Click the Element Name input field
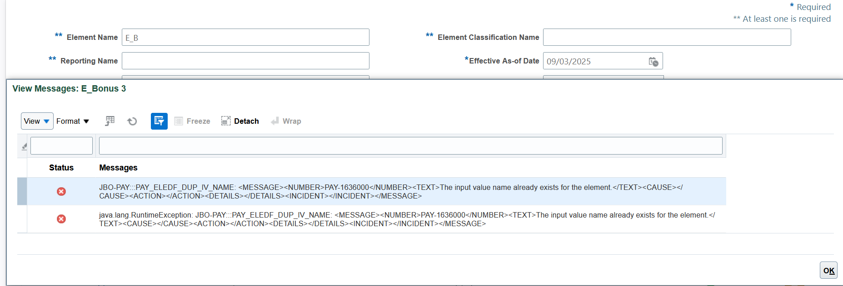The width and height of the screenshot is (843, 286). click(245, 37)
